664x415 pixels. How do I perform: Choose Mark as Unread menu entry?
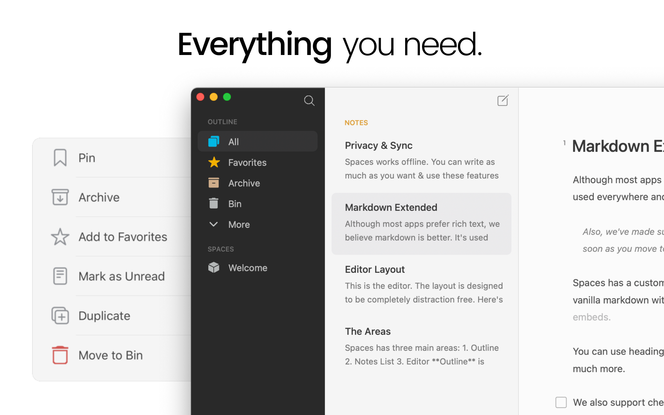point(122,276)
